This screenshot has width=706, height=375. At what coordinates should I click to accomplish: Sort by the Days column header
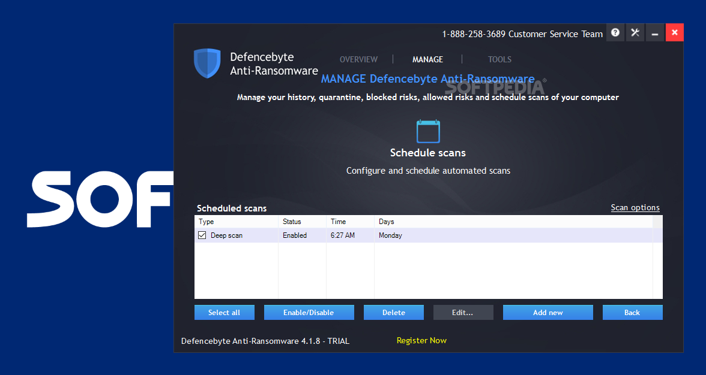pyautogui.click(x=513, y=222)
